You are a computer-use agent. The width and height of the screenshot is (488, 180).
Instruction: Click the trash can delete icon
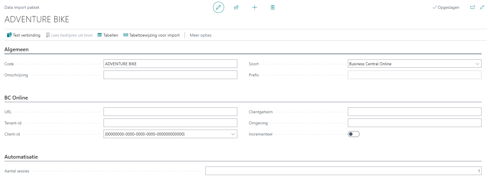273,7
